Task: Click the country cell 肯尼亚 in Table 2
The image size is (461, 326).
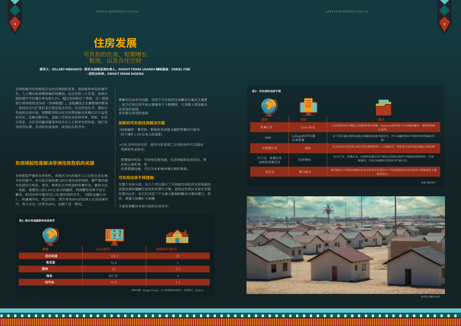Action: tap(270, 172)
